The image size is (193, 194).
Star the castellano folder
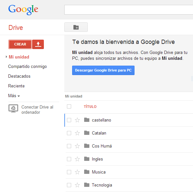[x=77, y=120]
